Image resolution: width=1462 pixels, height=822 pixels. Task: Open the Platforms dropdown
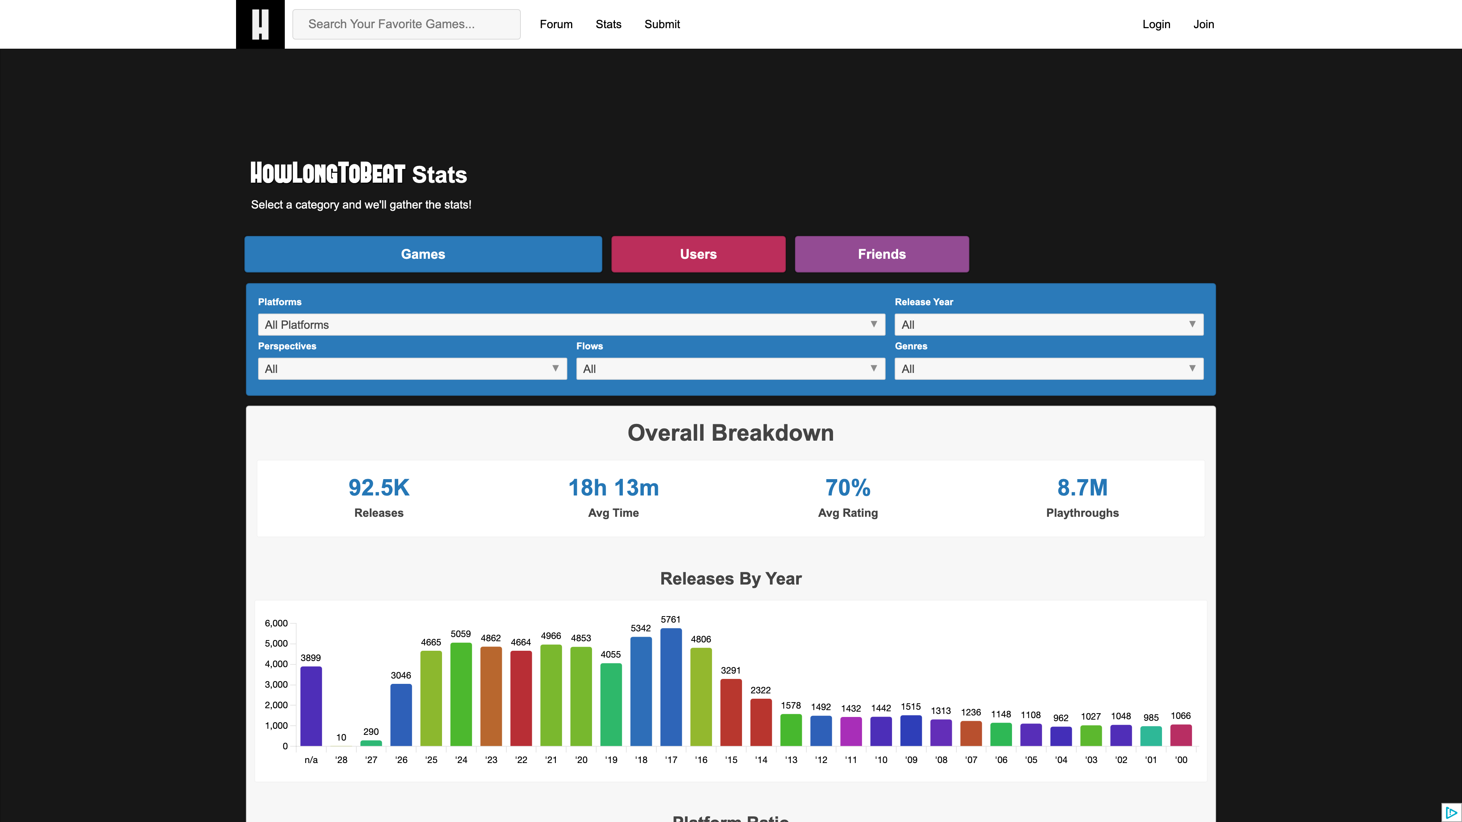[x=571, y=325]
